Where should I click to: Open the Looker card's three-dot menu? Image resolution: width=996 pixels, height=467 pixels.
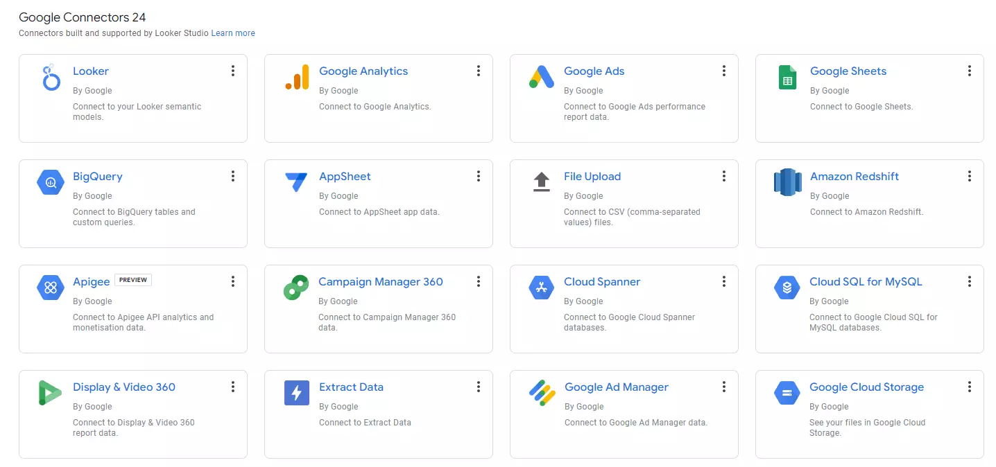233,71
